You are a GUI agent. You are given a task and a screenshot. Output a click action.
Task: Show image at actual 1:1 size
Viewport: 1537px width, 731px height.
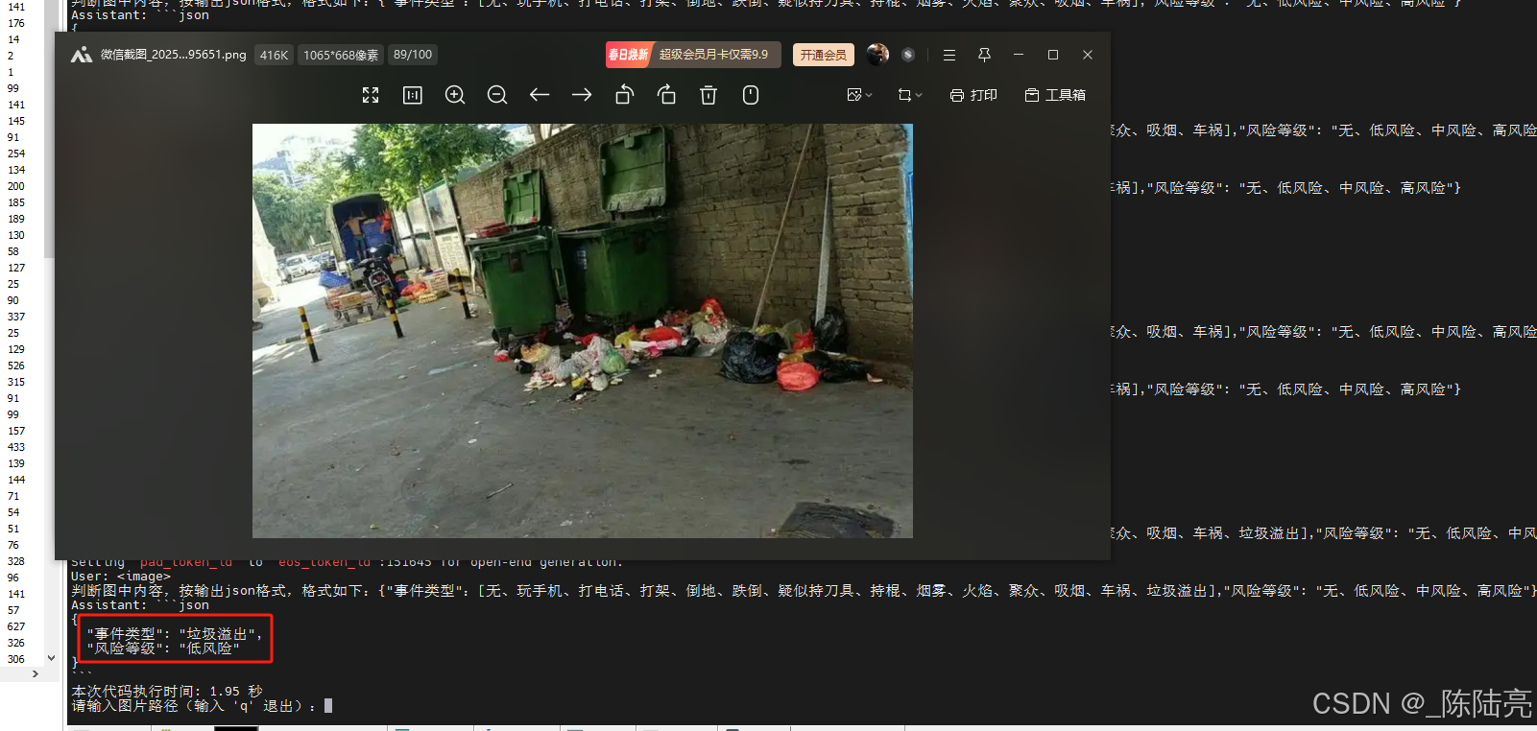pos(413,95)
